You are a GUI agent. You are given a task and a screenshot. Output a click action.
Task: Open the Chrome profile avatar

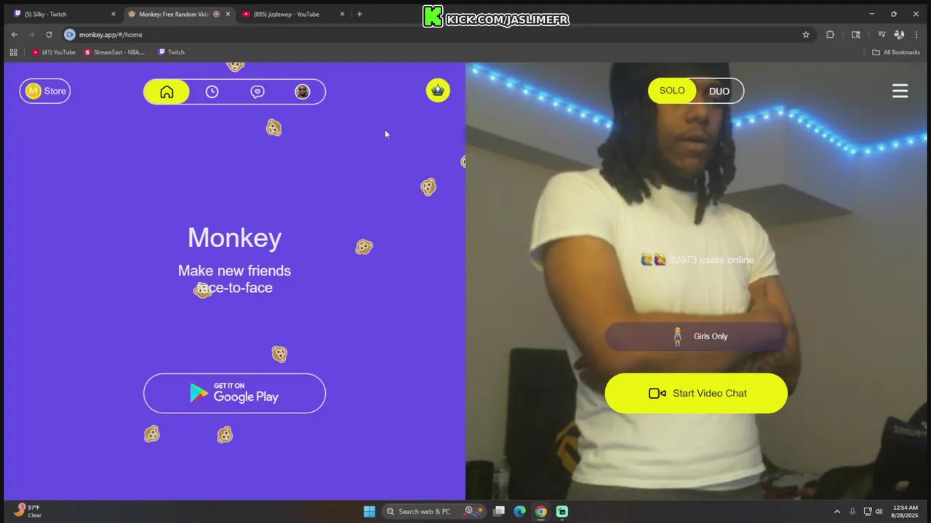click(x=899, y=34)
